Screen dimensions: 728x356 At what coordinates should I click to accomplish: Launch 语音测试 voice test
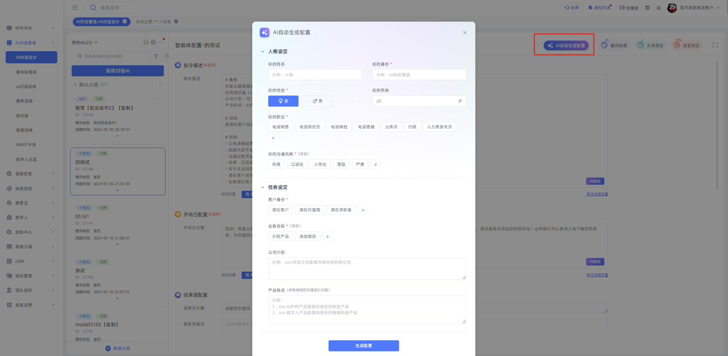tap(687, 45)
